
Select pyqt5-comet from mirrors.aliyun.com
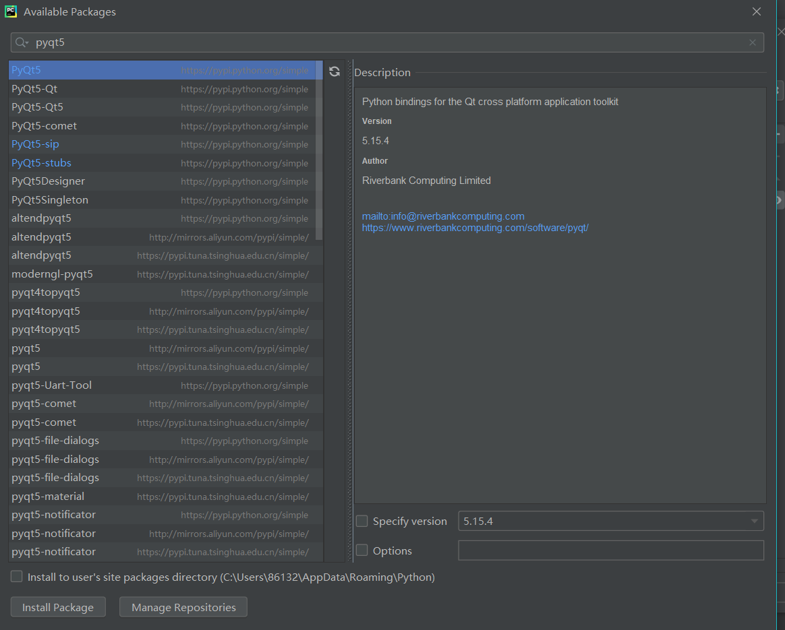(166, 404)
